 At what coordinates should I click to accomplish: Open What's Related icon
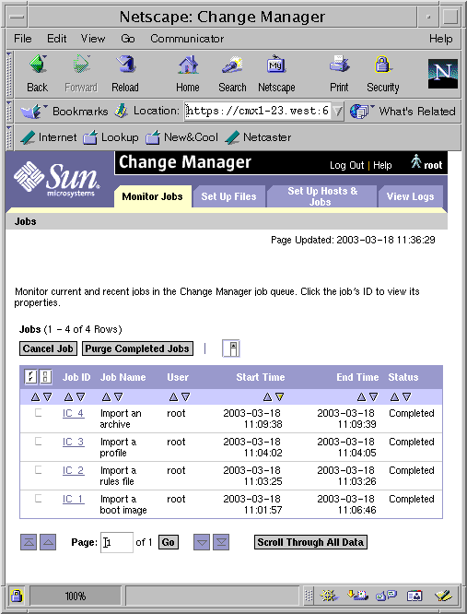tap(361, 112)
